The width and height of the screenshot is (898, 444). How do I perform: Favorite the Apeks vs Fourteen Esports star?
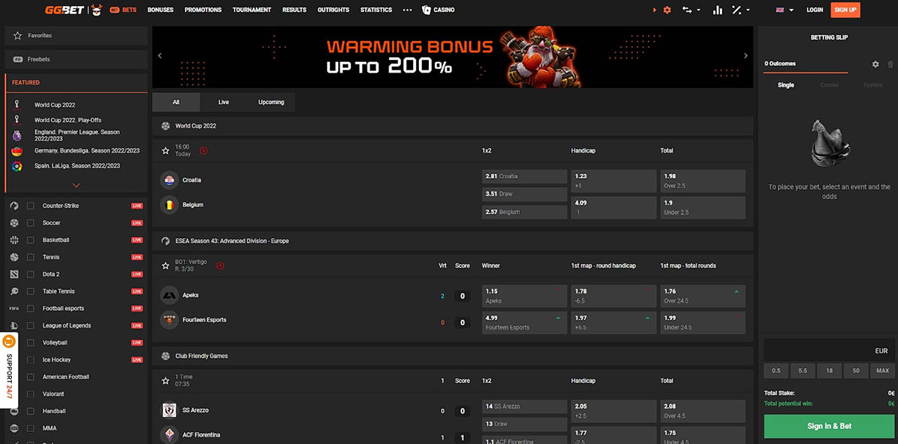(165, 265)
